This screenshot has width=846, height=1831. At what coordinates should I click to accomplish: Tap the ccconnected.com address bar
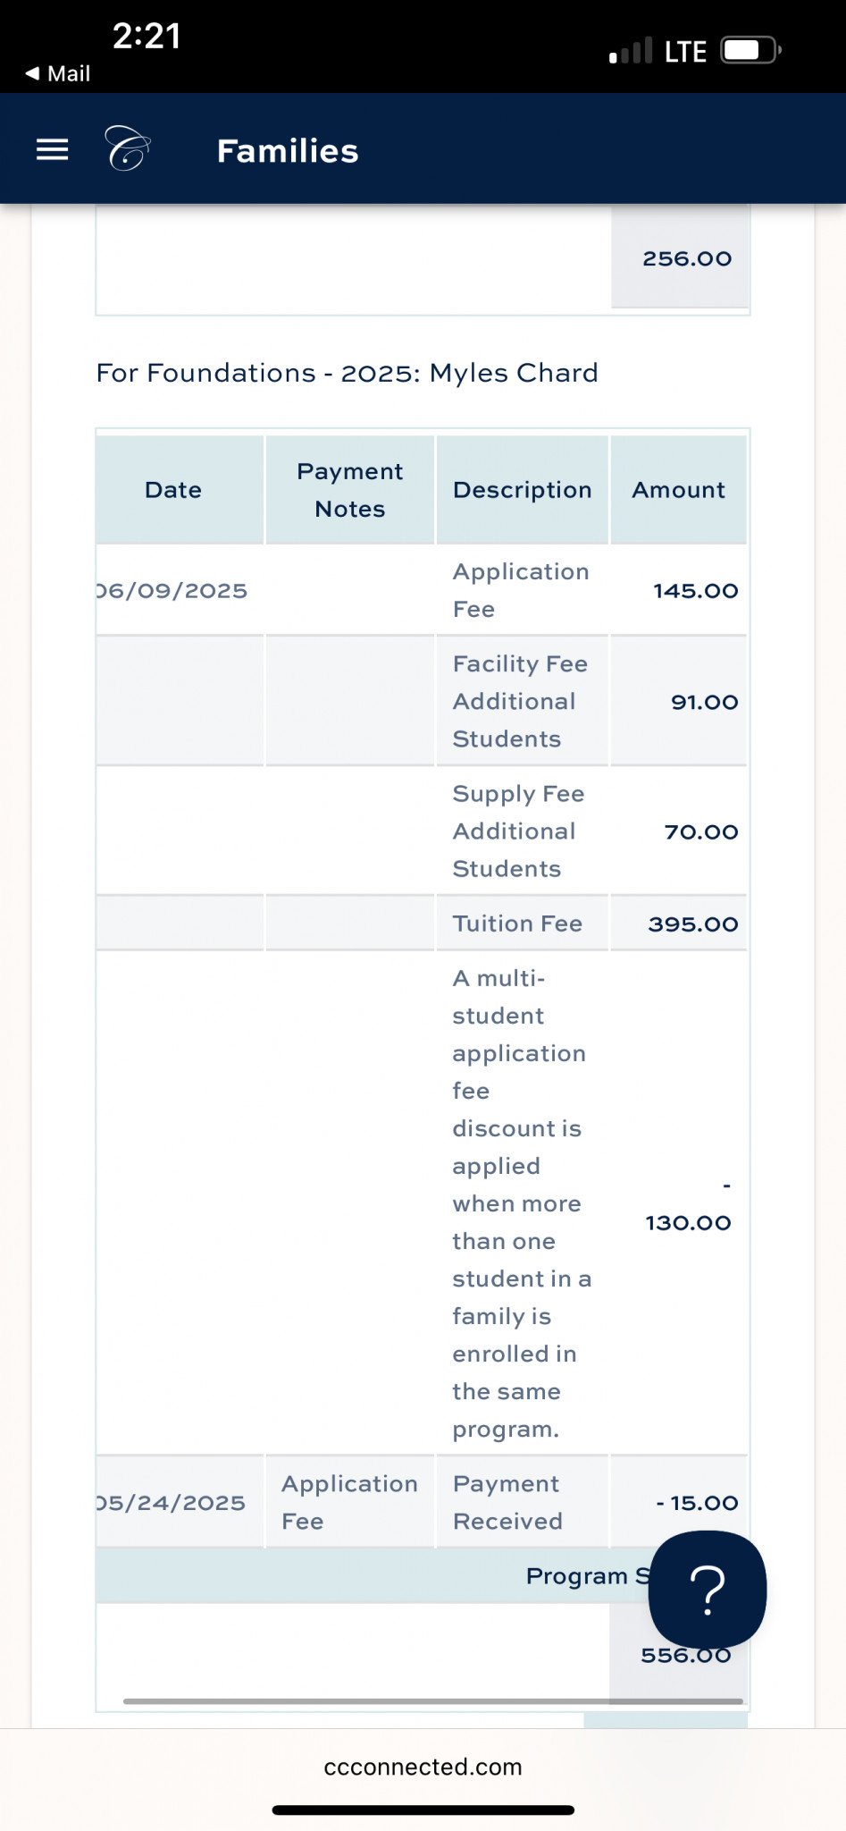[423, 1767]
